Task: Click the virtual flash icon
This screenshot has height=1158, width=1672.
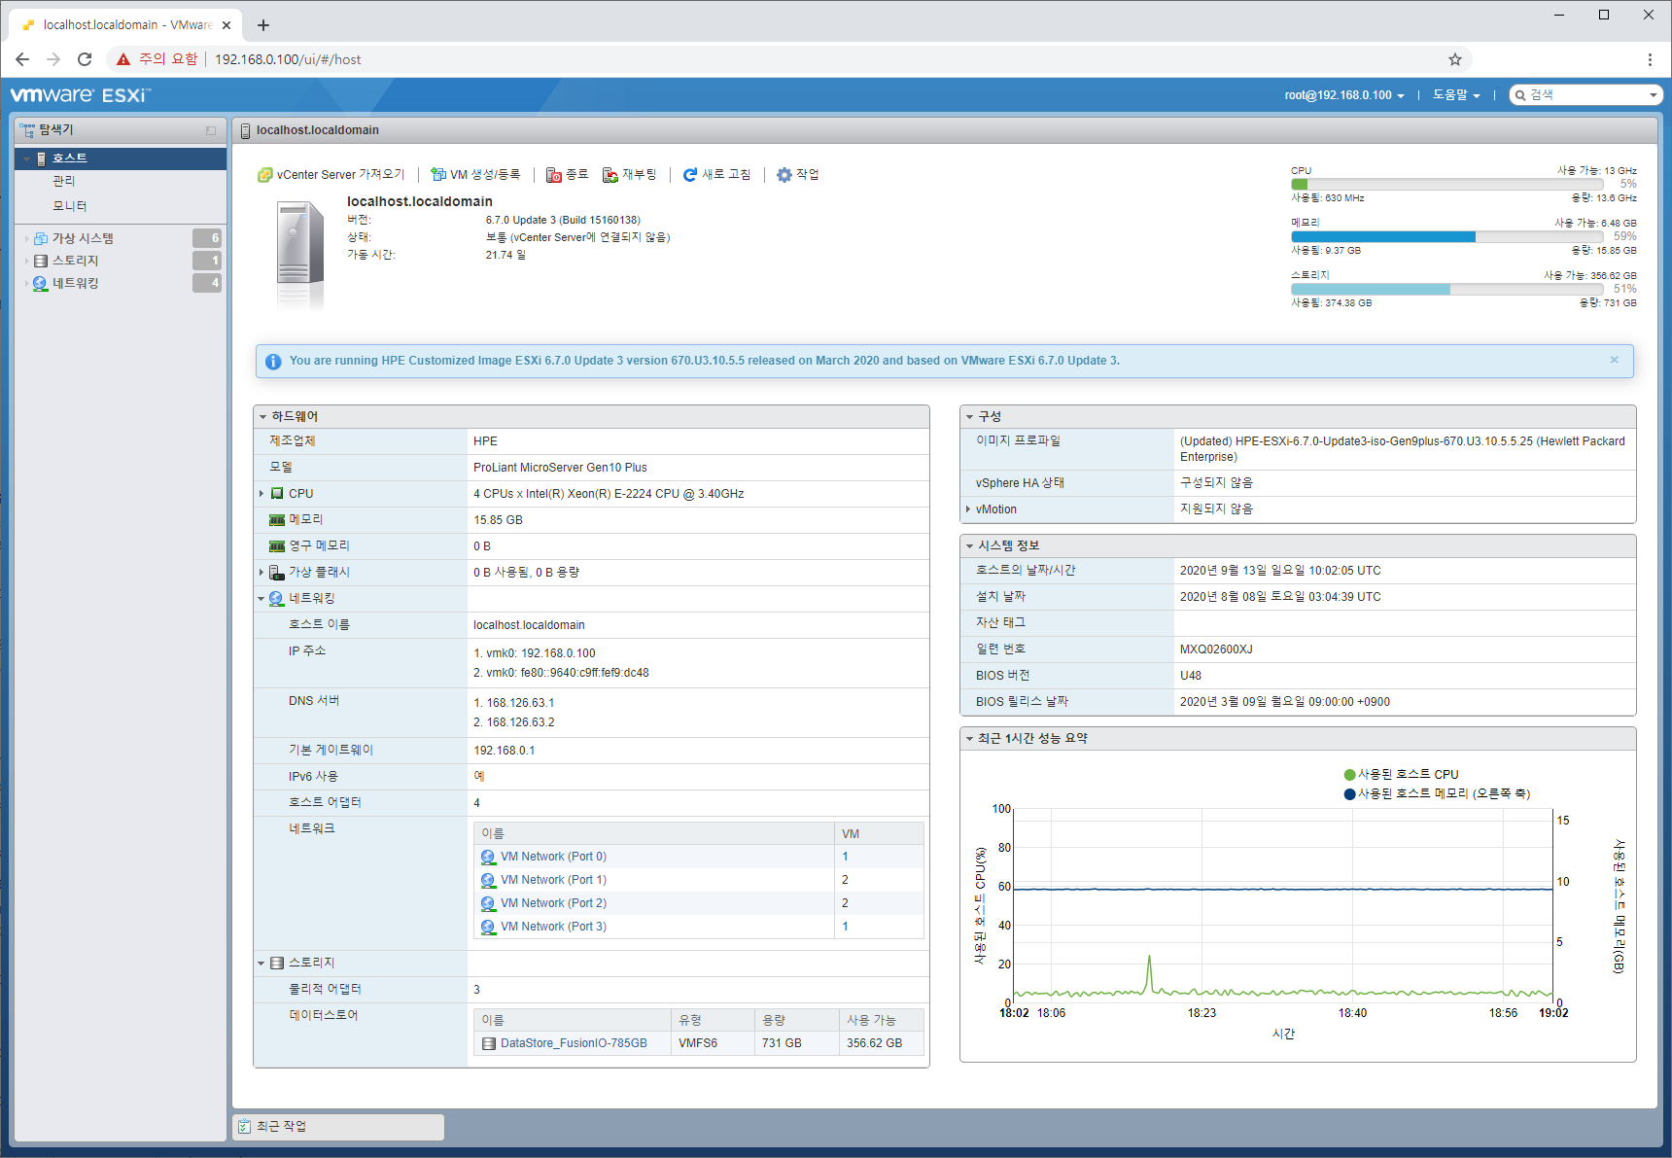Action: 277,573
